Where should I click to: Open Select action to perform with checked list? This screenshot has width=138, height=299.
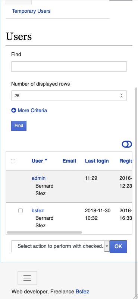click(x=60, y=246)
